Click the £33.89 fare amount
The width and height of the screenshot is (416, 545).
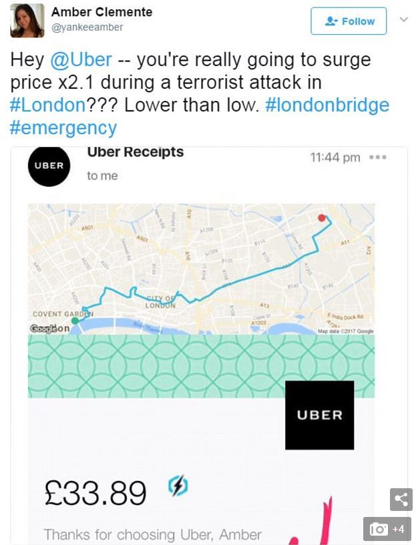(x=95, y=492)
